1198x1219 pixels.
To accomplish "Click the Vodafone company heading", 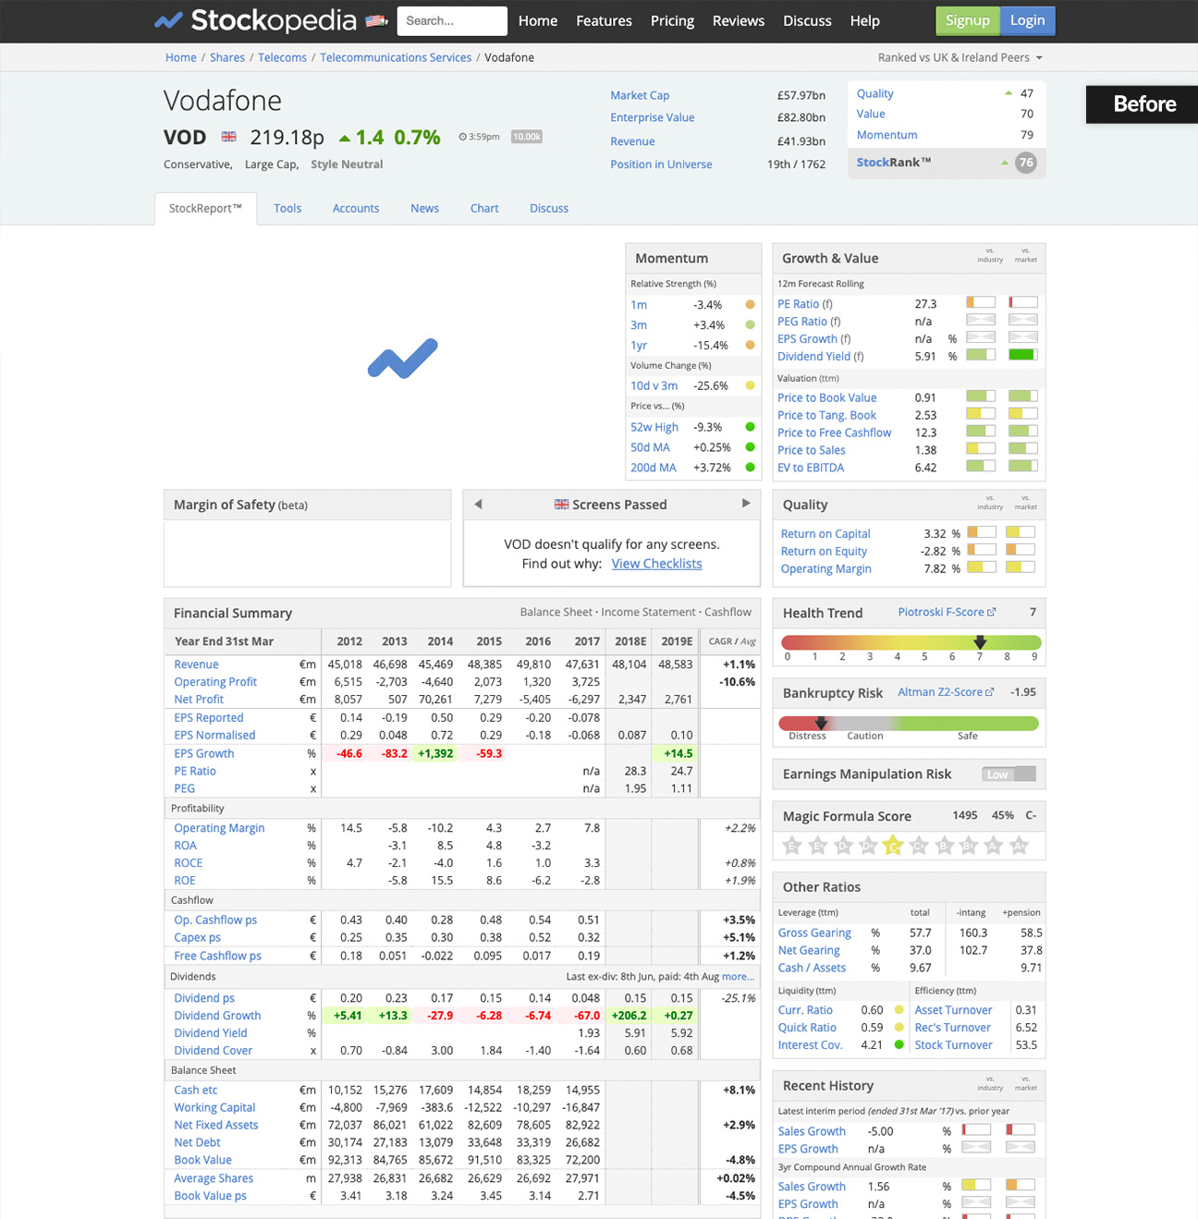I will [x=223, y=100].
